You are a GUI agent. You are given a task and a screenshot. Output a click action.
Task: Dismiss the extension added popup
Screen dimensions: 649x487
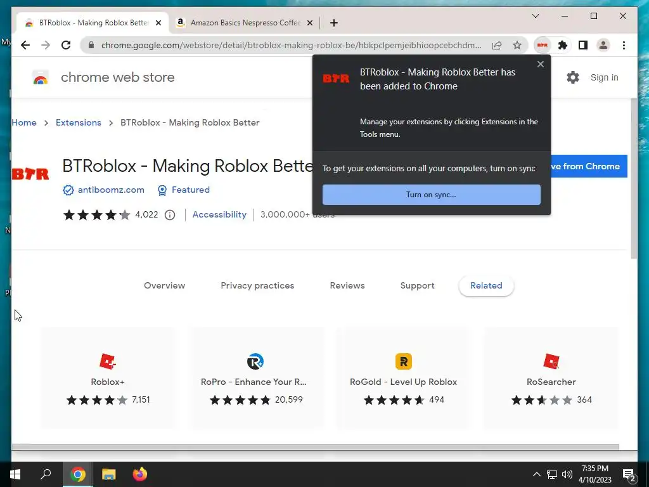pos(540,64)
